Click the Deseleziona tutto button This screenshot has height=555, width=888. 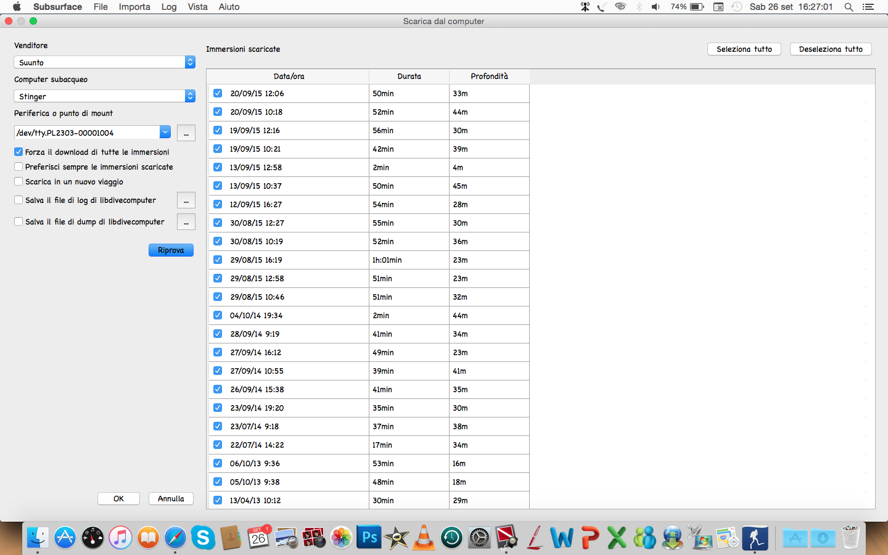point(830,49)
